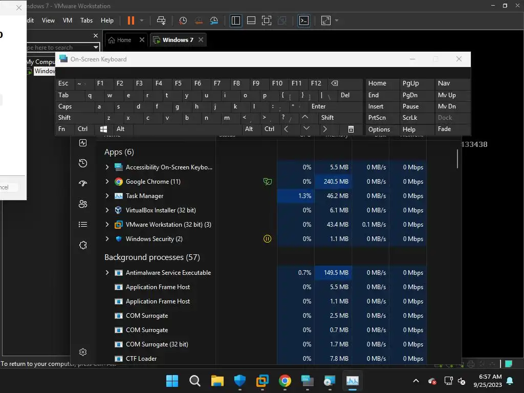The width and height of the screenshot is (524, 393).
Task: Click the Windows Start button in taskbar
Action: click(172, 381)
